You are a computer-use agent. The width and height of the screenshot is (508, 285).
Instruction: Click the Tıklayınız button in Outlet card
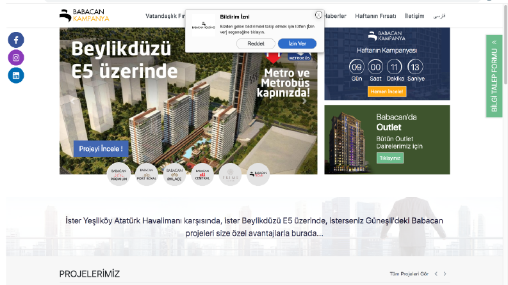[389, 158]
